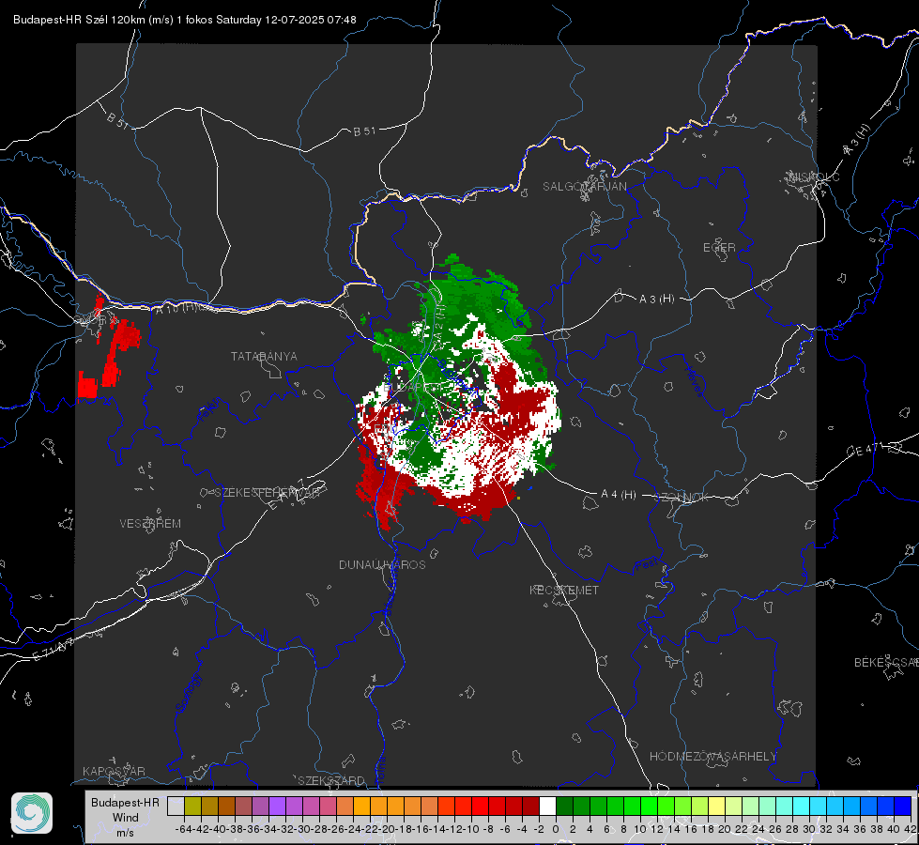
Task: Click the legend value '-64'
Action: pos(183,829)
